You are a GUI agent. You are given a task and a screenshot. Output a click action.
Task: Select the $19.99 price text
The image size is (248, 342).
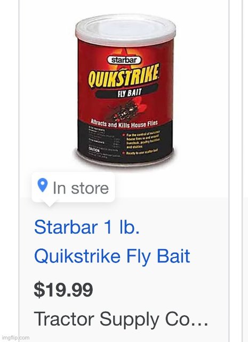point(63,290)
